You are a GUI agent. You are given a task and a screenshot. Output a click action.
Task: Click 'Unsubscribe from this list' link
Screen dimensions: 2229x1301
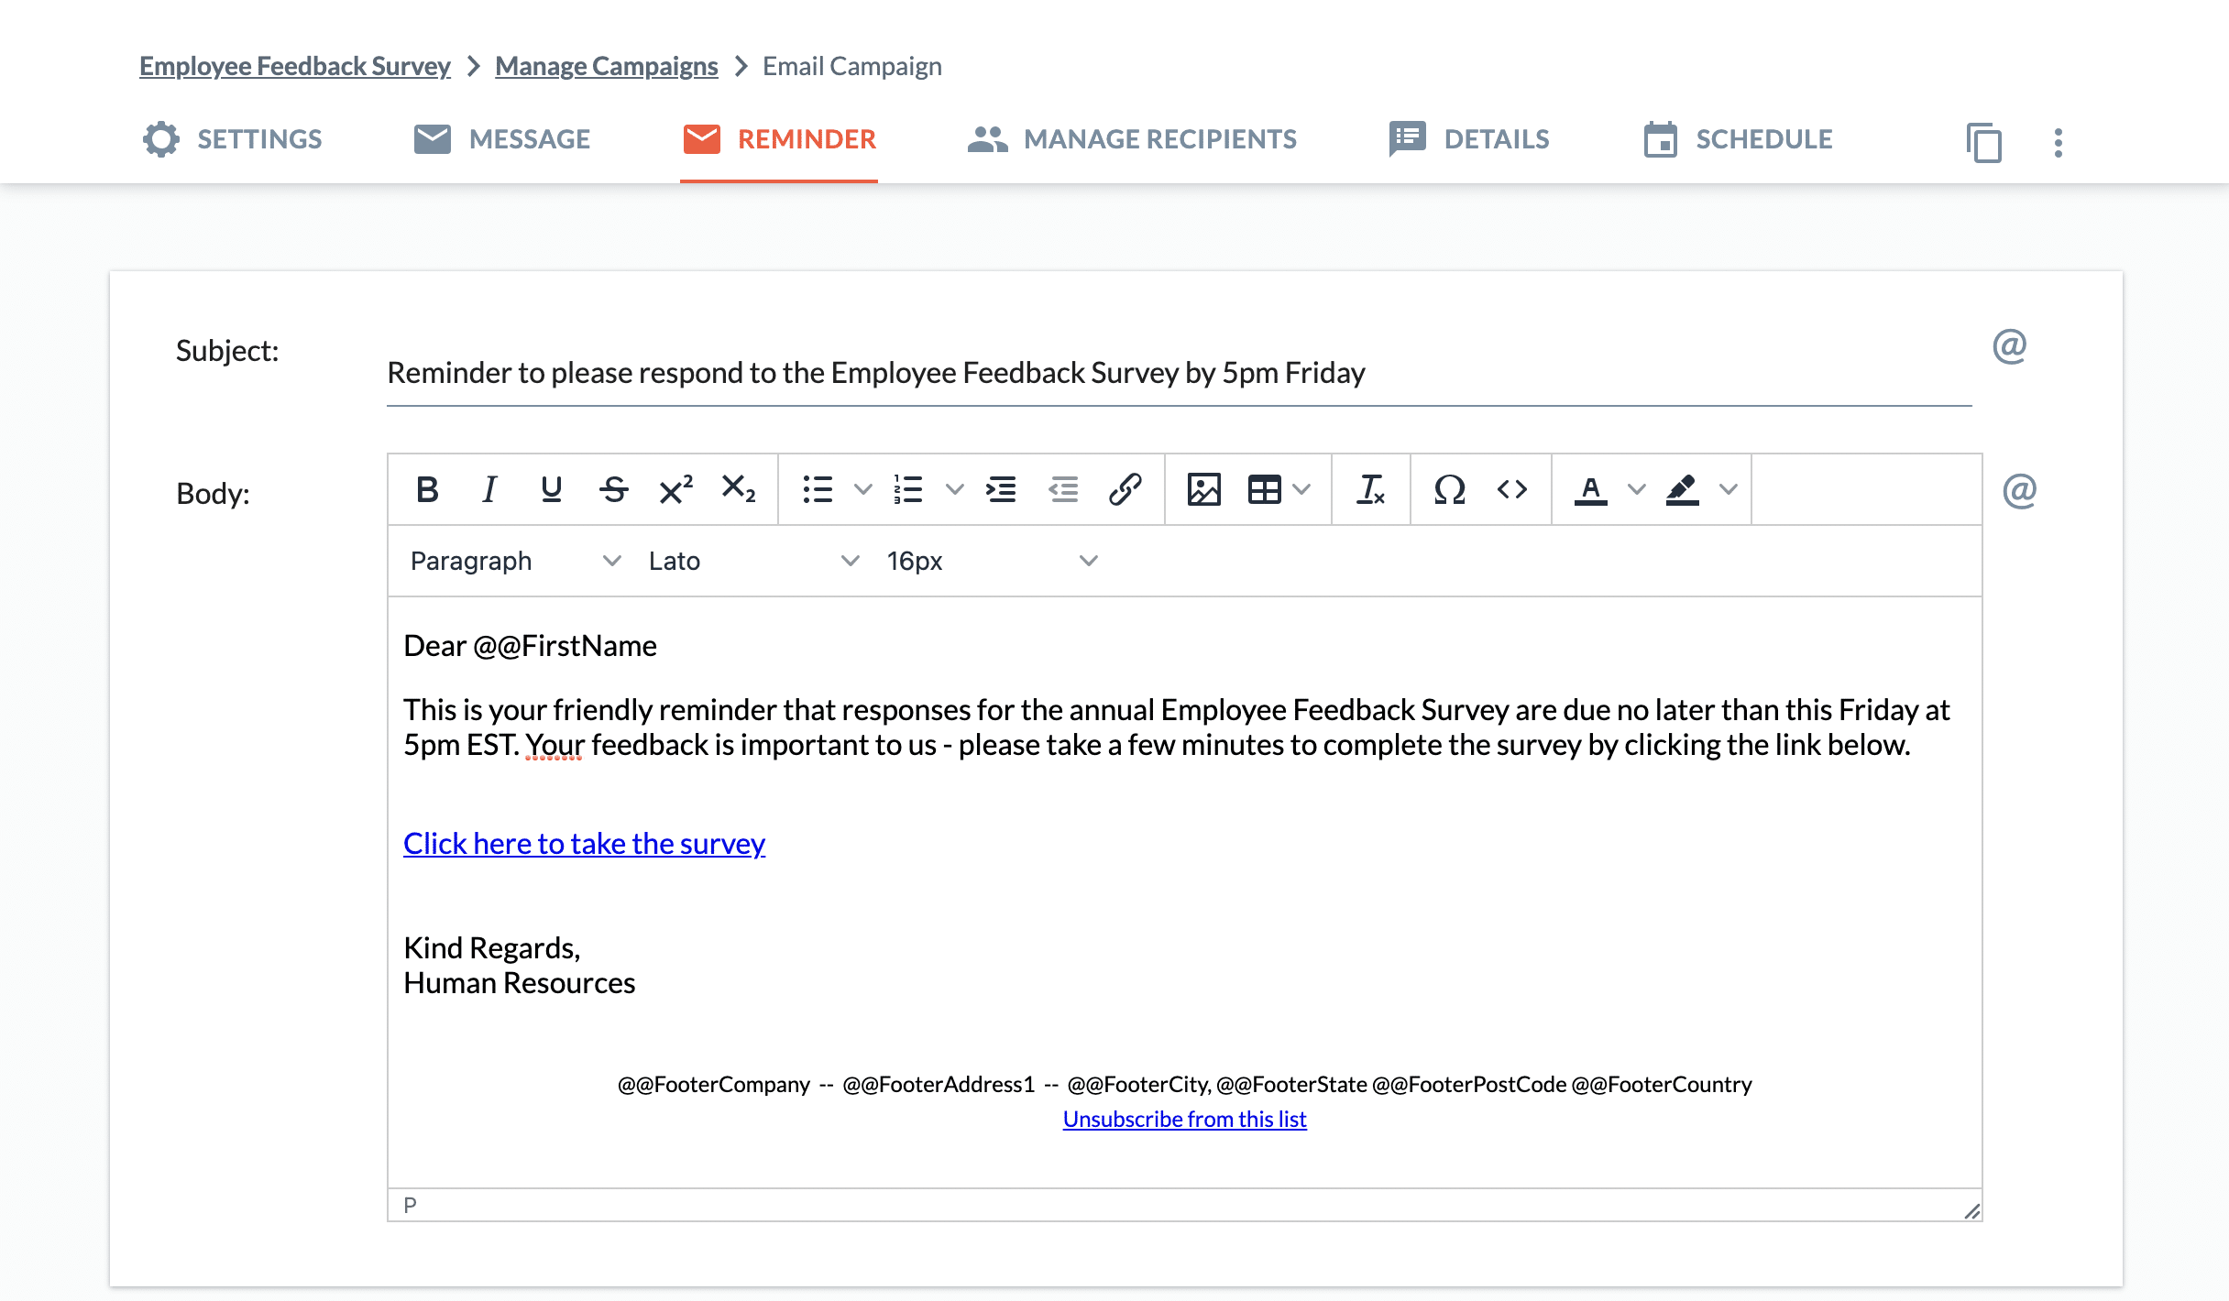pyautogui.click(x=1184, y=1119)
